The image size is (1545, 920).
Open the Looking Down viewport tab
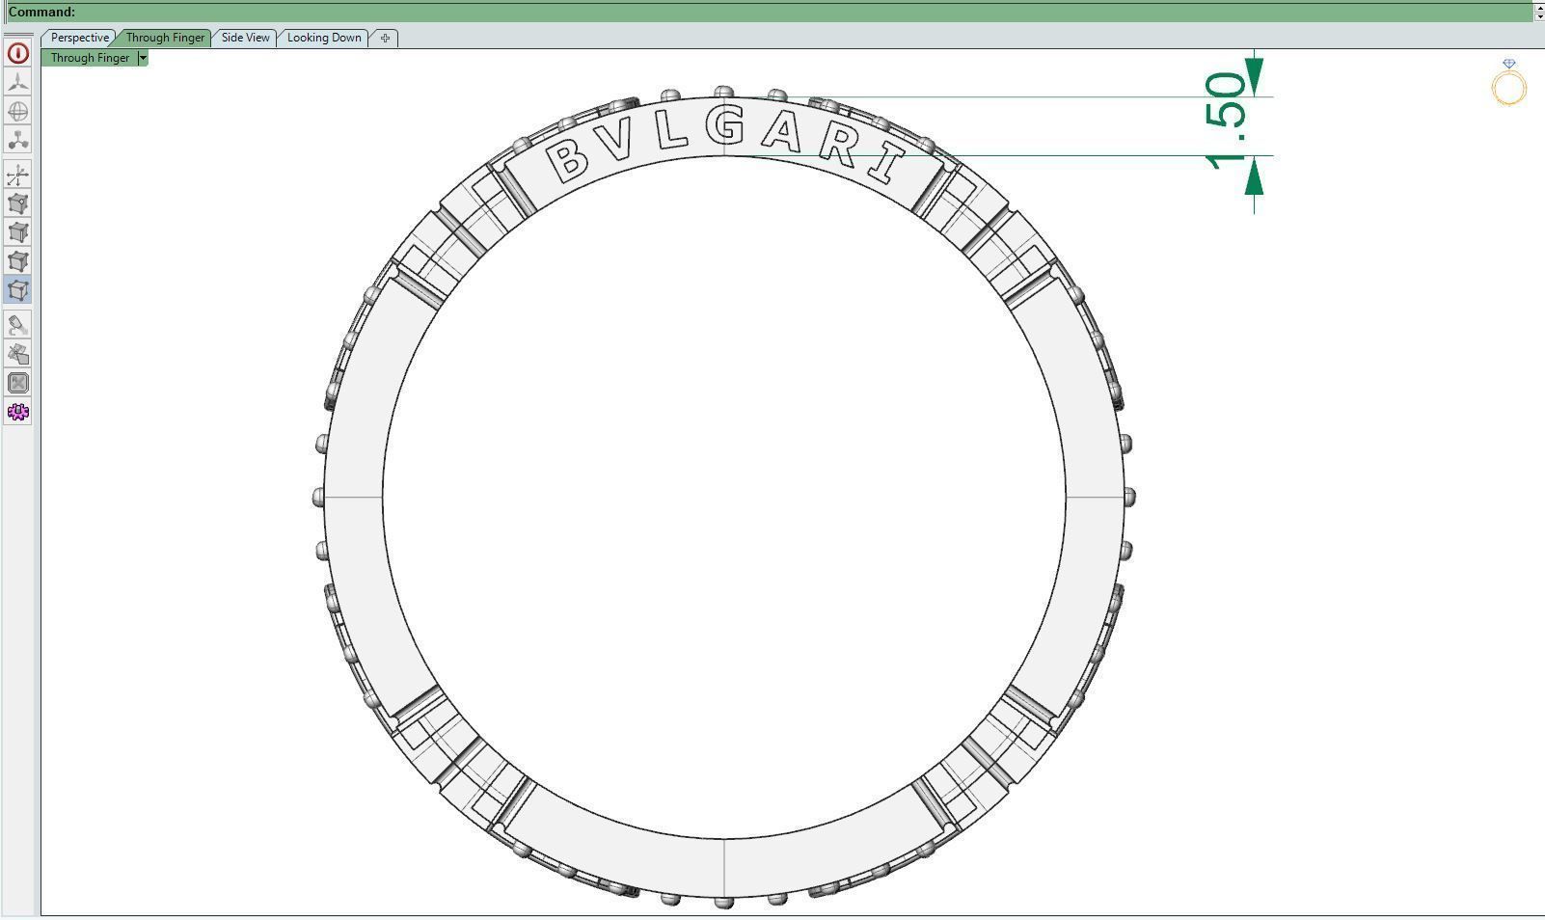[x=324, y=38]
